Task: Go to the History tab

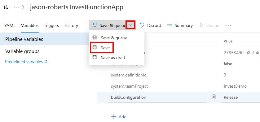Action: [x=71, y=25]
